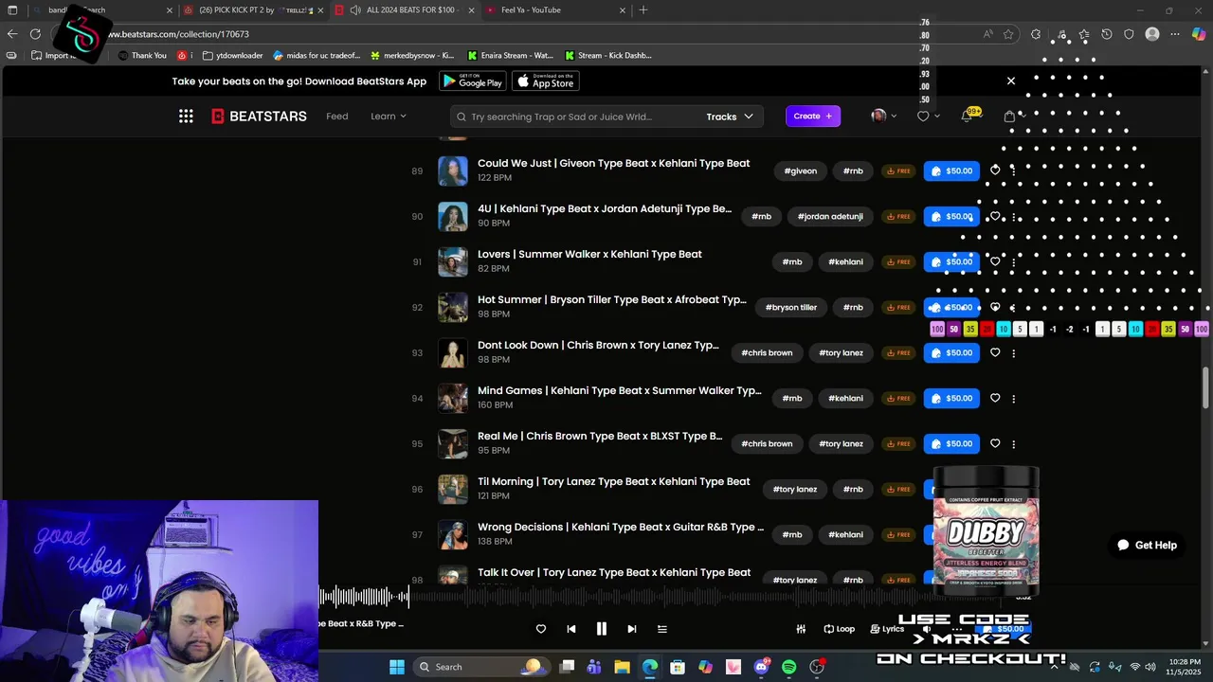Click the #tory lanez tag on Real Me
This screenshot has height=682, width=1213.
pyautogui.click(x=842, y=443)
